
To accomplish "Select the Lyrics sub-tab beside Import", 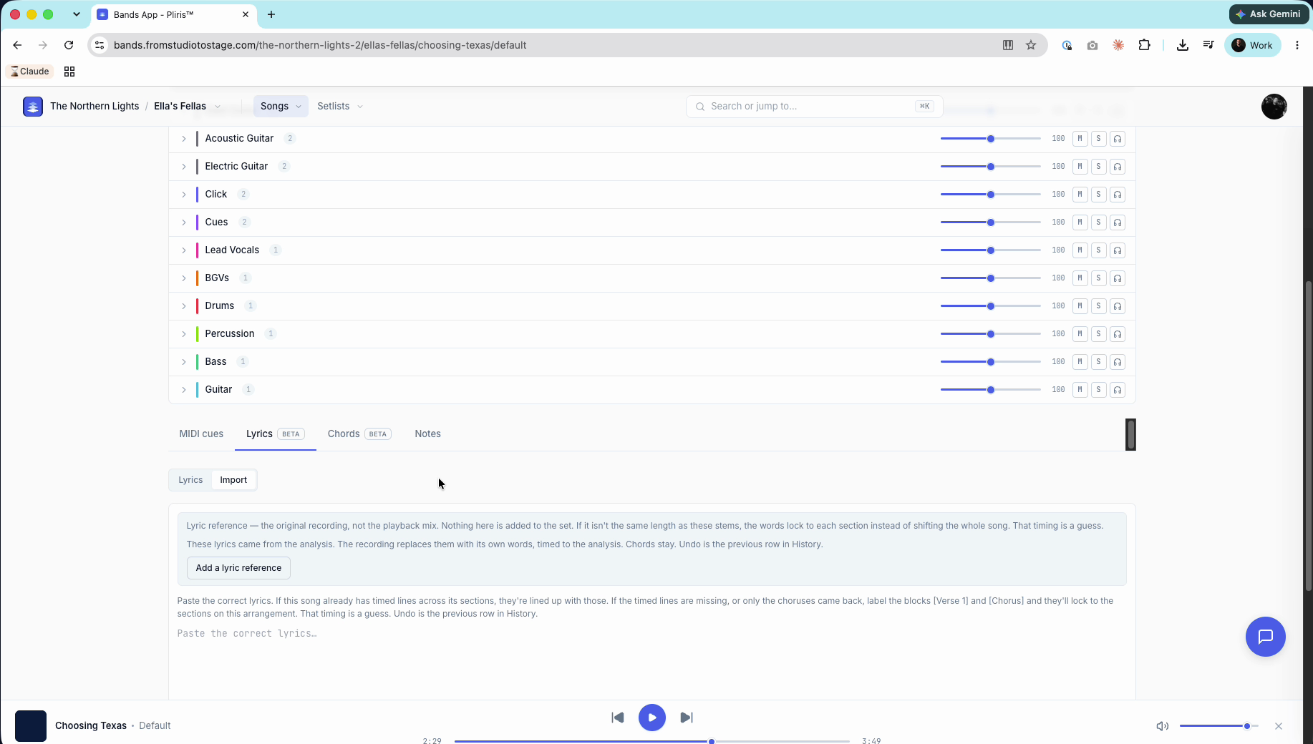I will 190,480.
